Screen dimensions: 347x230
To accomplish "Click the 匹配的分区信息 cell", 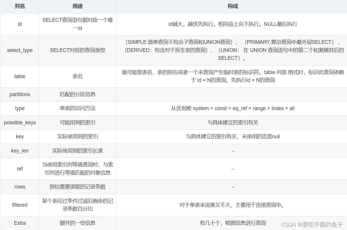I will coord(77,94).
